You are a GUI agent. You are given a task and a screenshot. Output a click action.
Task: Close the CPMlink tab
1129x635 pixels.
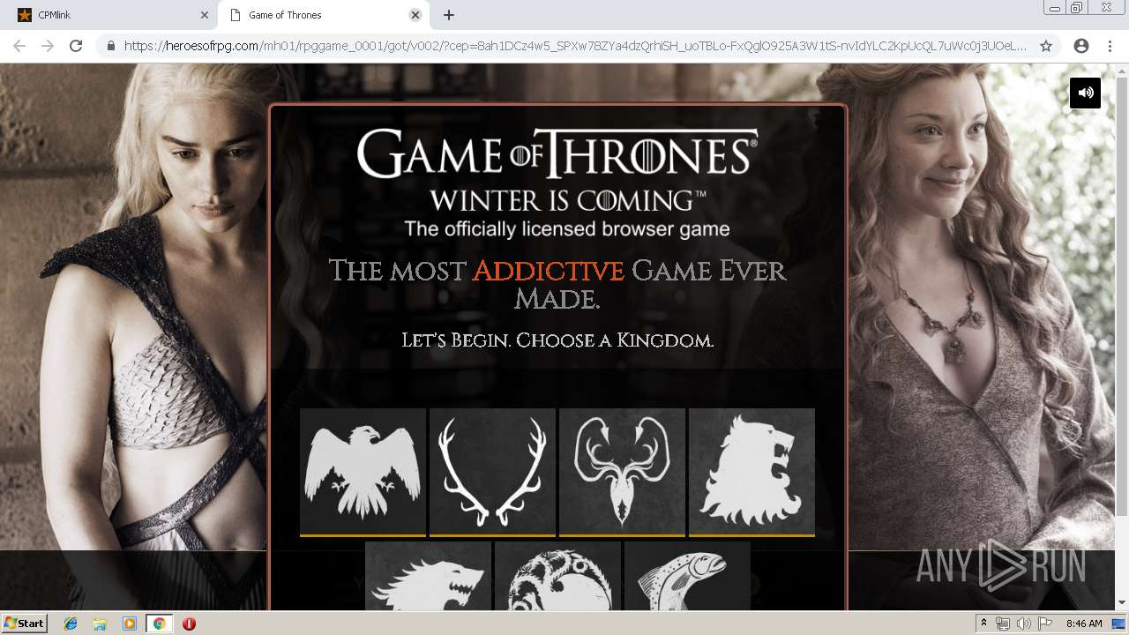tap(204, 15)
